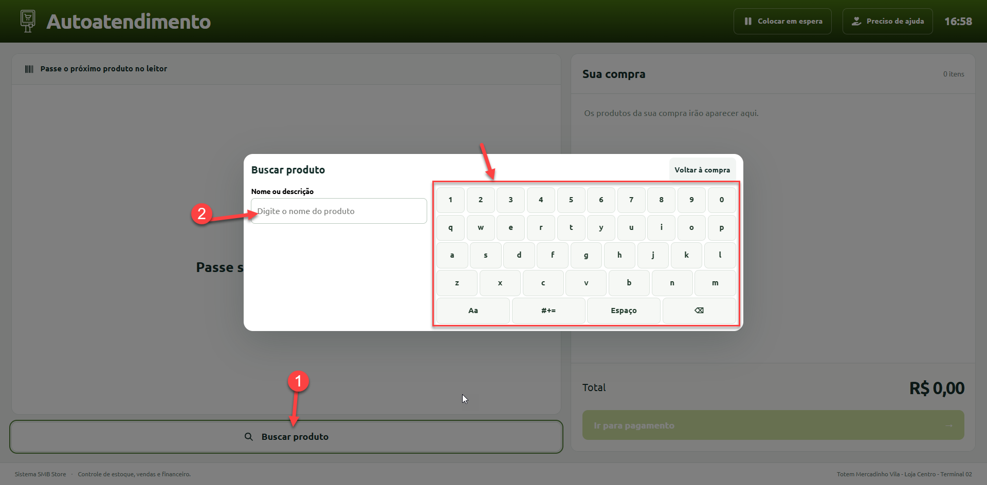This screenshot has height=485, width=987.
Task: Focus the product name input field
Action: [339, 211]
